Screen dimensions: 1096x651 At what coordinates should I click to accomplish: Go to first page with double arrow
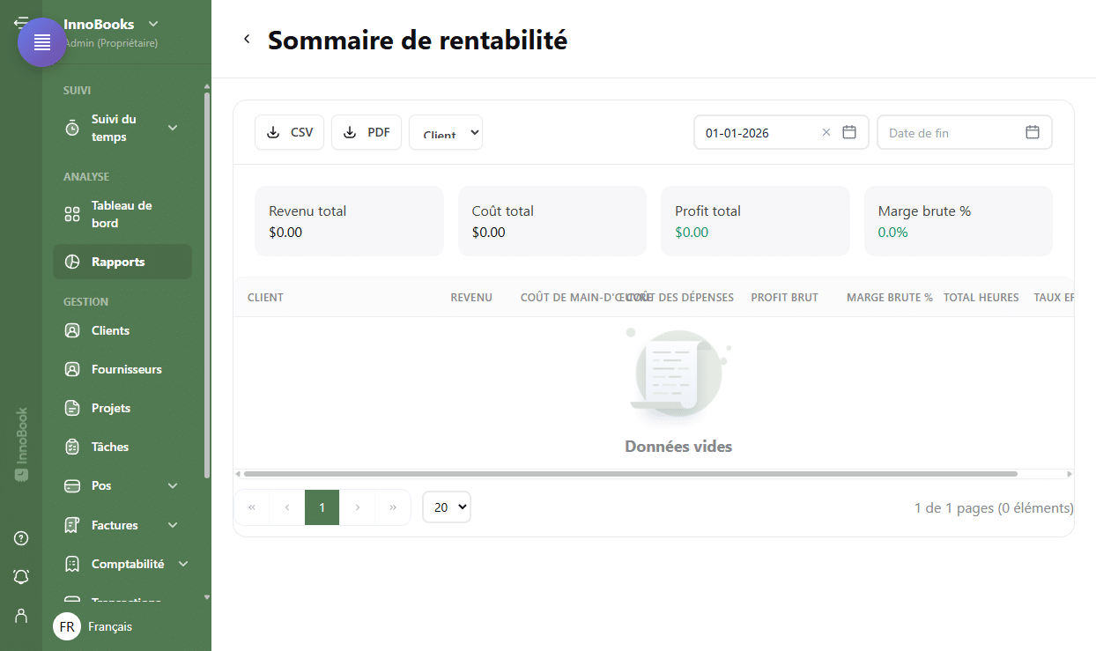252,507
